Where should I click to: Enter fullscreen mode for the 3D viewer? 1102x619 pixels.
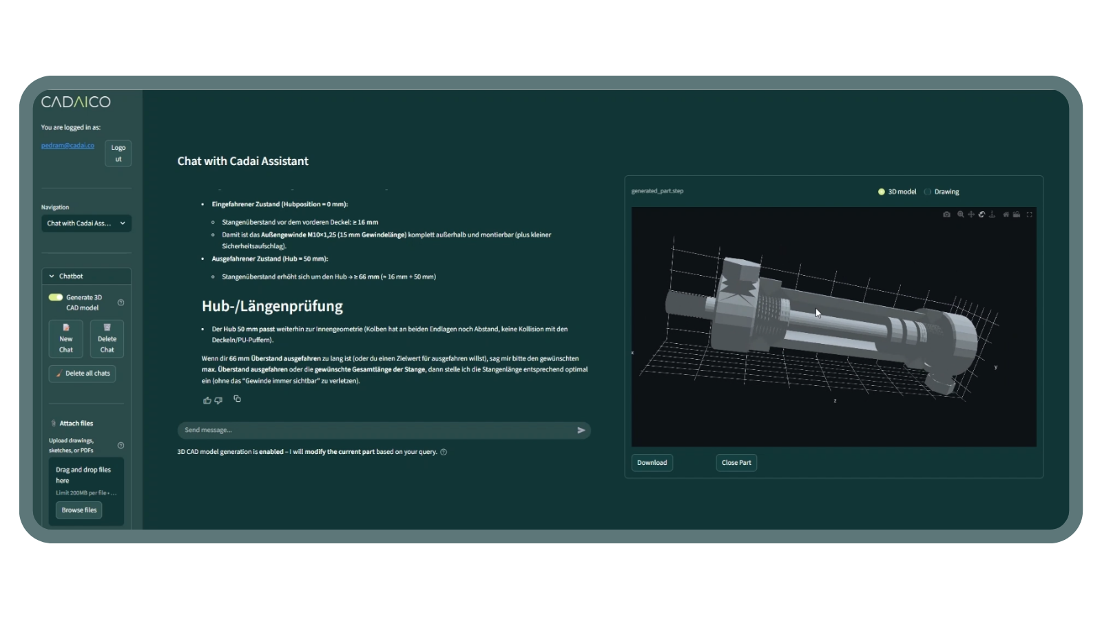[1028, 215]
